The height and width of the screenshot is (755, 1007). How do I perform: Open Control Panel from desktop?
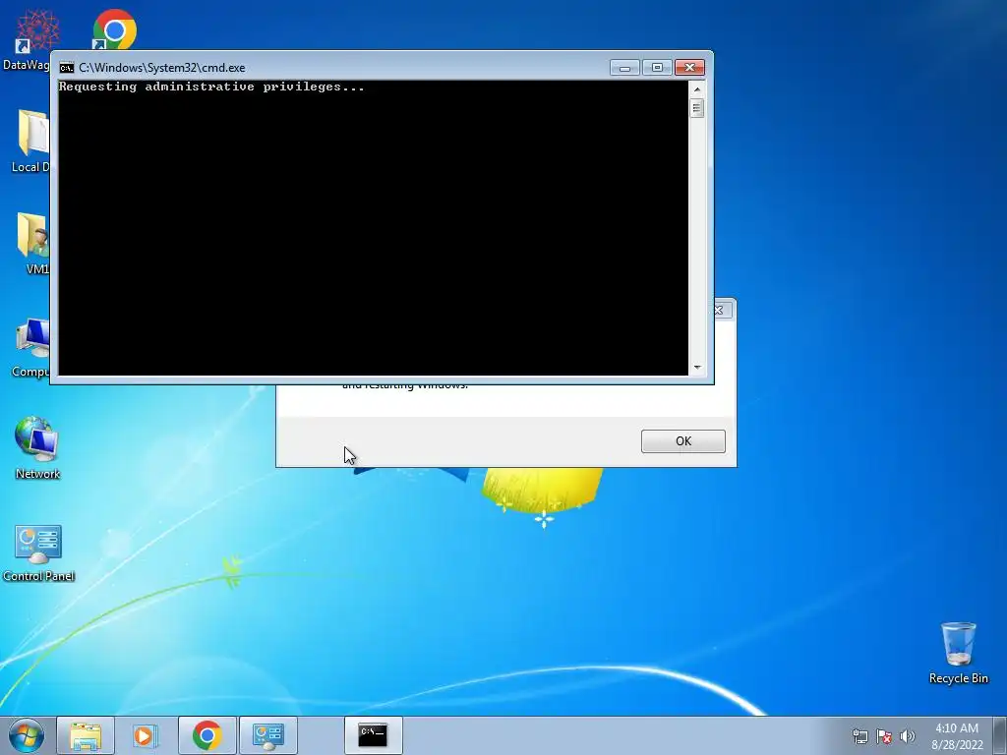pyautogui.click(x=38, y=552)
